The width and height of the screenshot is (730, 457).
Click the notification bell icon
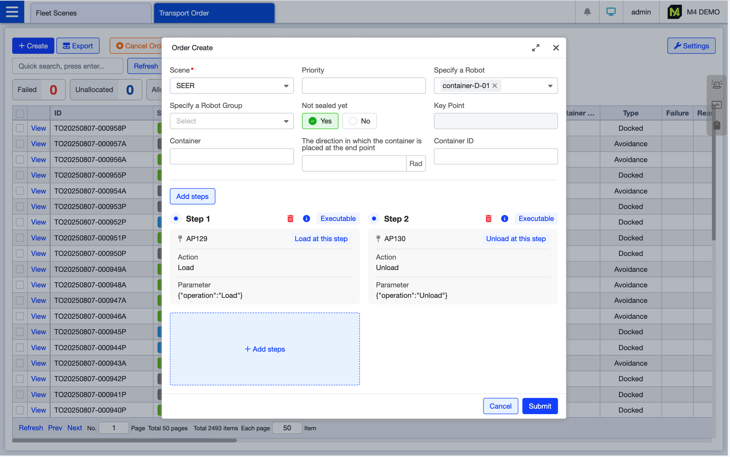pyautogui.click(x=587, y=12)
